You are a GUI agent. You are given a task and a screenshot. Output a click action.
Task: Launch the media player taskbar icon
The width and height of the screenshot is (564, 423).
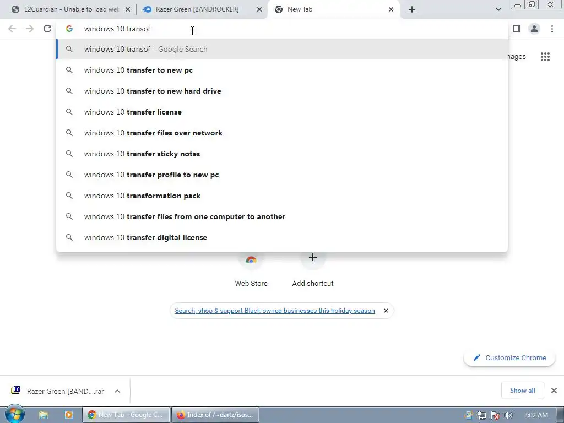click(68, 415)
